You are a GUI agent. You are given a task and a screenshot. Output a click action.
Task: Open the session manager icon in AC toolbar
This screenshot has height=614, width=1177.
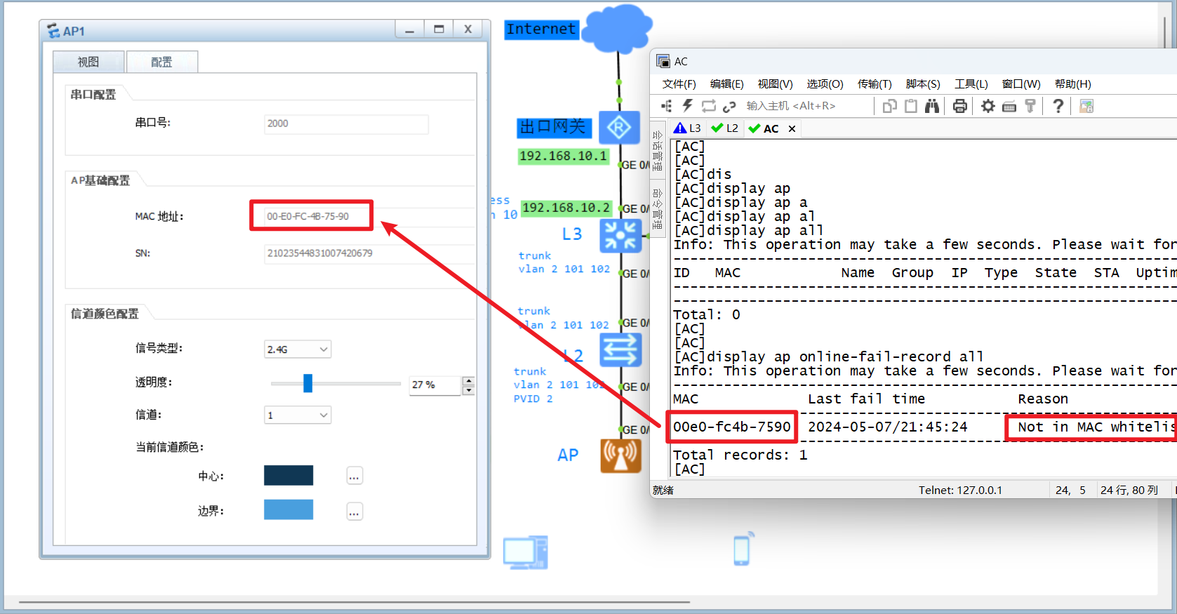coord(666,106)
